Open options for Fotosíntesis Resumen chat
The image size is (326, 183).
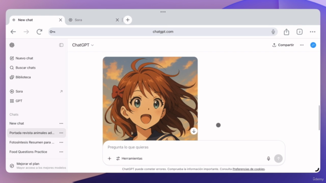[x=61, y=142]
